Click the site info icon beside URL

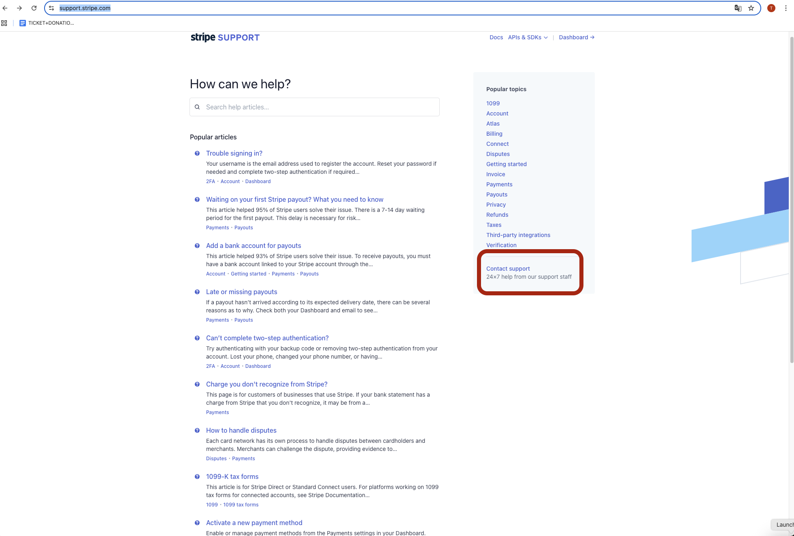point(51,8)
